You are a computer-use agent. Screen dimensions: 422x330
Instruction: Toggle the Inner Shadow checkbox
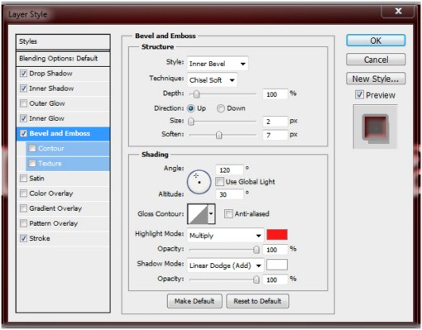pyautogui.click(x=23, y=88)
